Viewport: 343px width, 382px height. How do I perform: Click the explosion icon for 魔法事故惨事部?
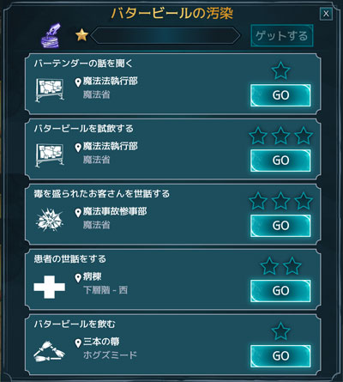50,220
